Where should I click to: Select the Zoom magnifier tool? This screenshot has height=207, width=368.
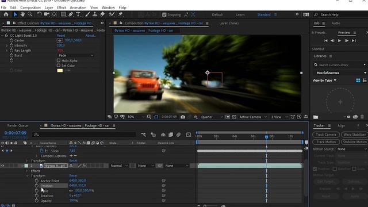click(x=30, y=14)
